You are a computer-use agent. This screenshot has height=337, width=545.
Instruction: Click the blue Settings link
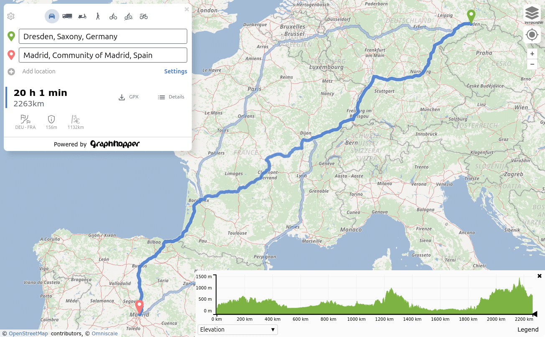(176, 71)
